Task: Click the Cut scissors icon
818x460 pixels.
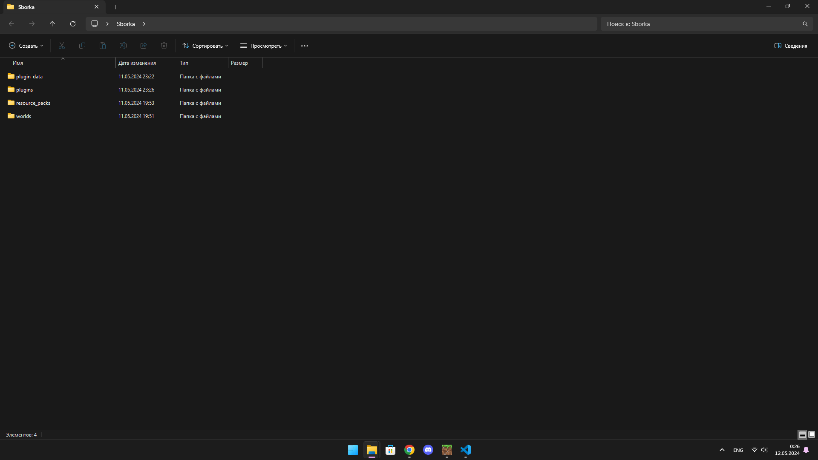Action: click(62, 46)
